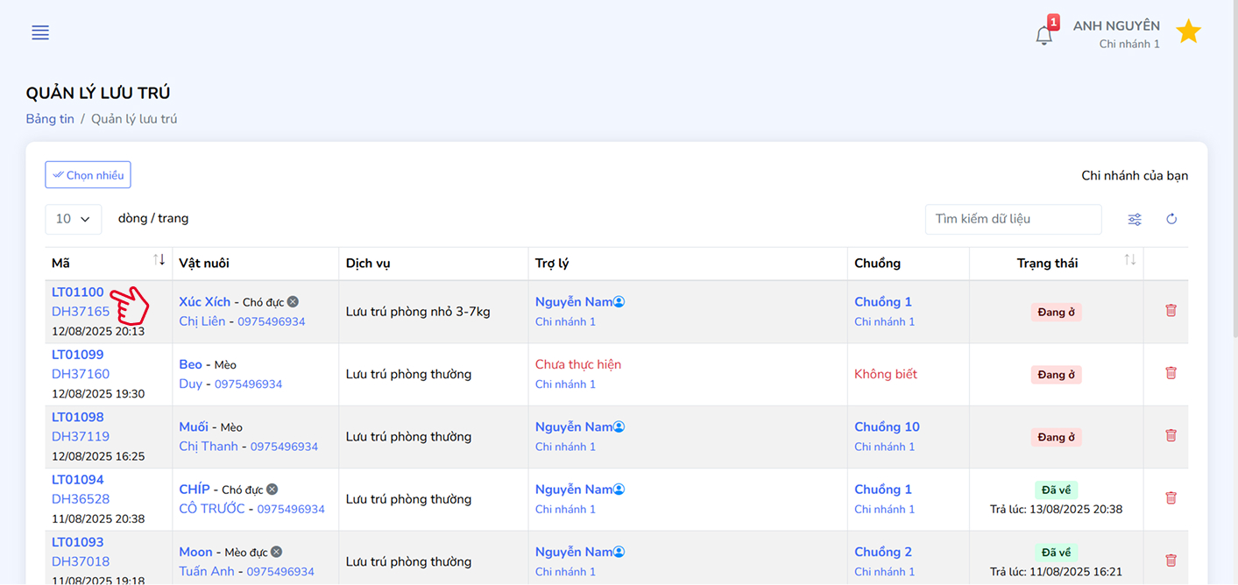Open cage Chuồng 10 link
This screenshot has height=585, width=1238.
pos(887,427)
